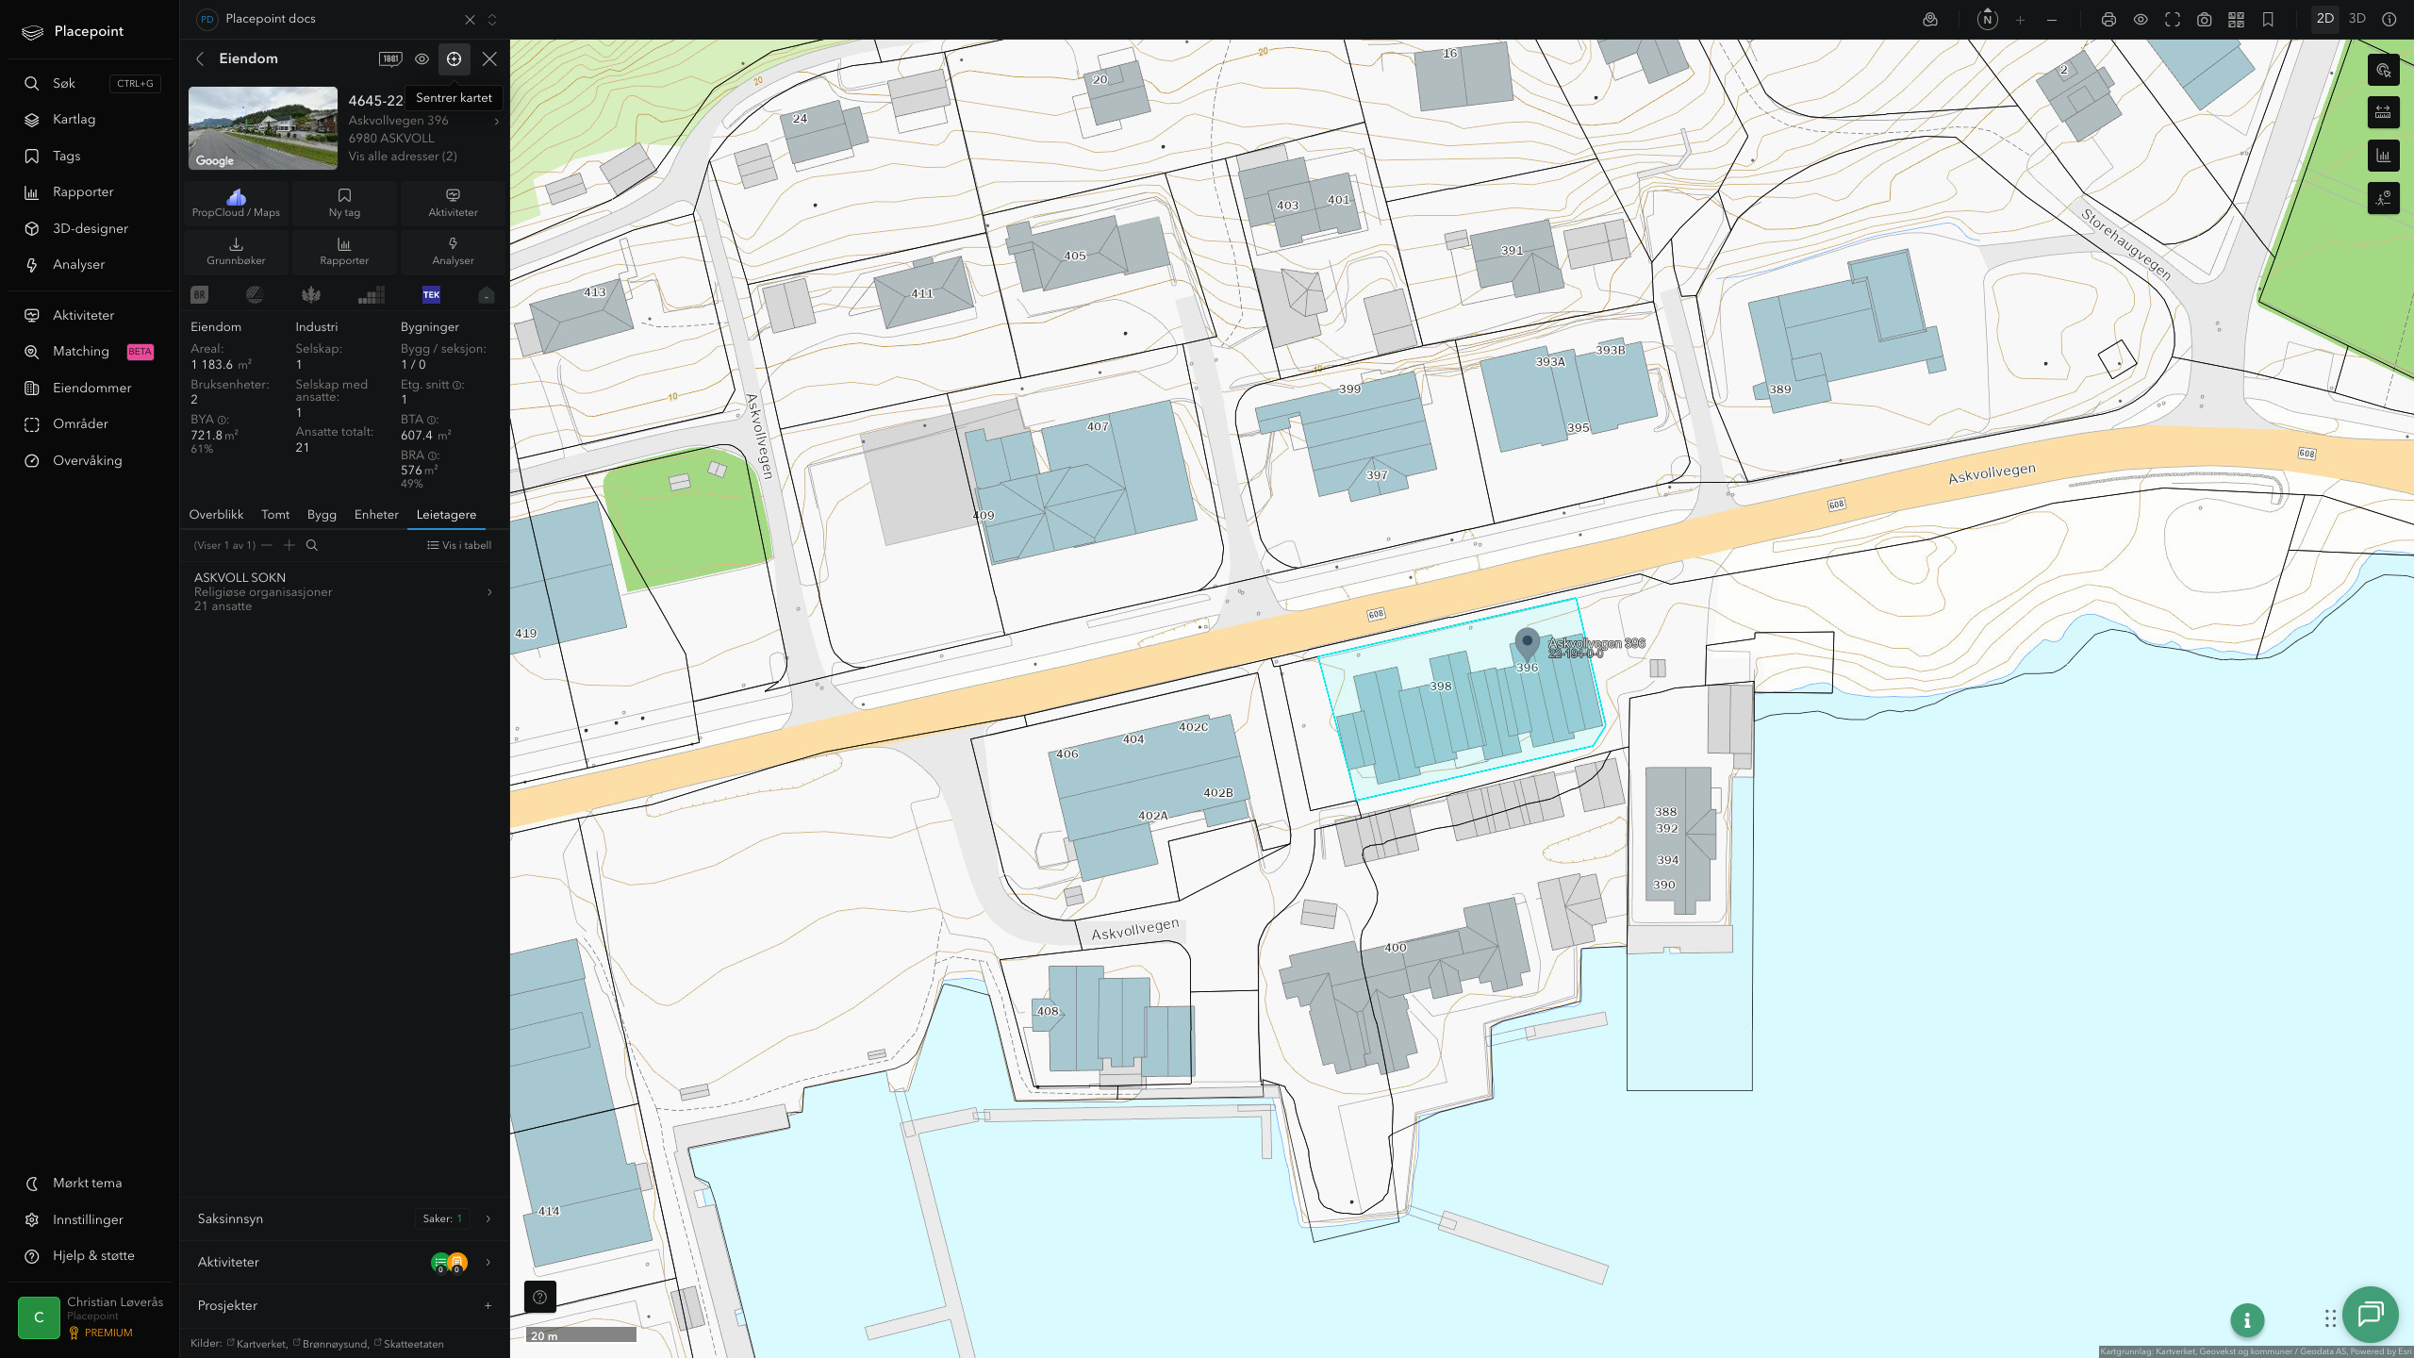Zoom in on the map

(2020, 20)
